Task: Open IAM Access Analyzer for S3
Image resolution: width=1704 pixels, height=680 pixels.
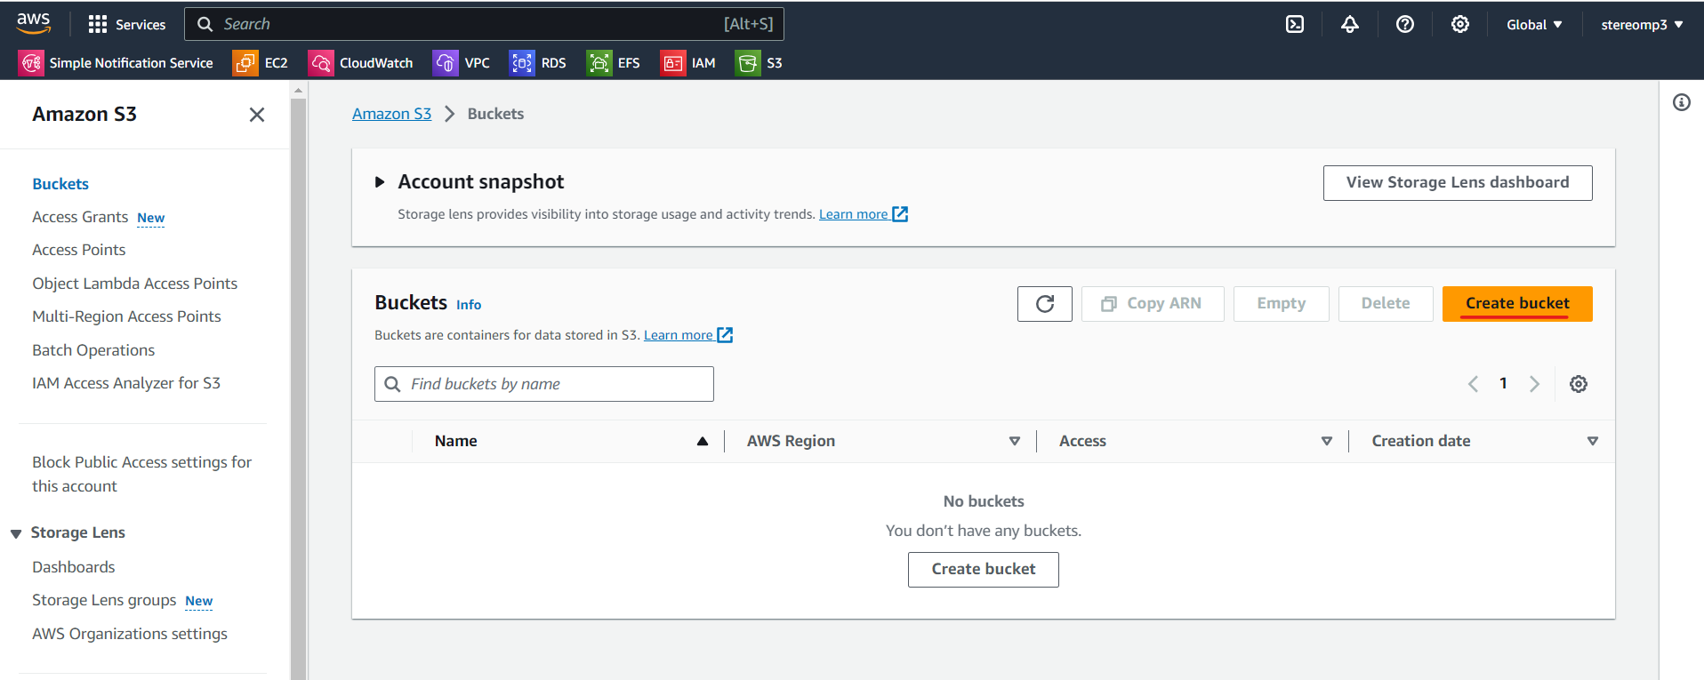Action: coord(126,383)
